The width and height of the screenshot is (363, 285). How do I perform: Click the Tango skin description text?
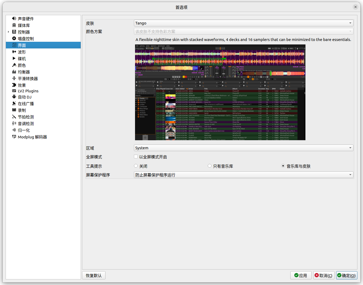pyautogui.click(x=243, y=40)
